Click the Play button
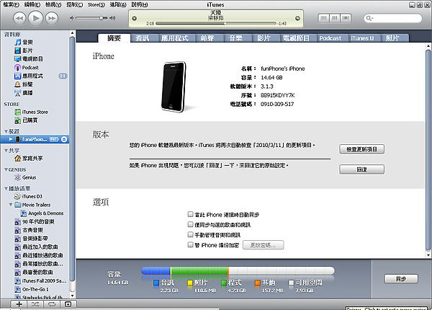 35,18
